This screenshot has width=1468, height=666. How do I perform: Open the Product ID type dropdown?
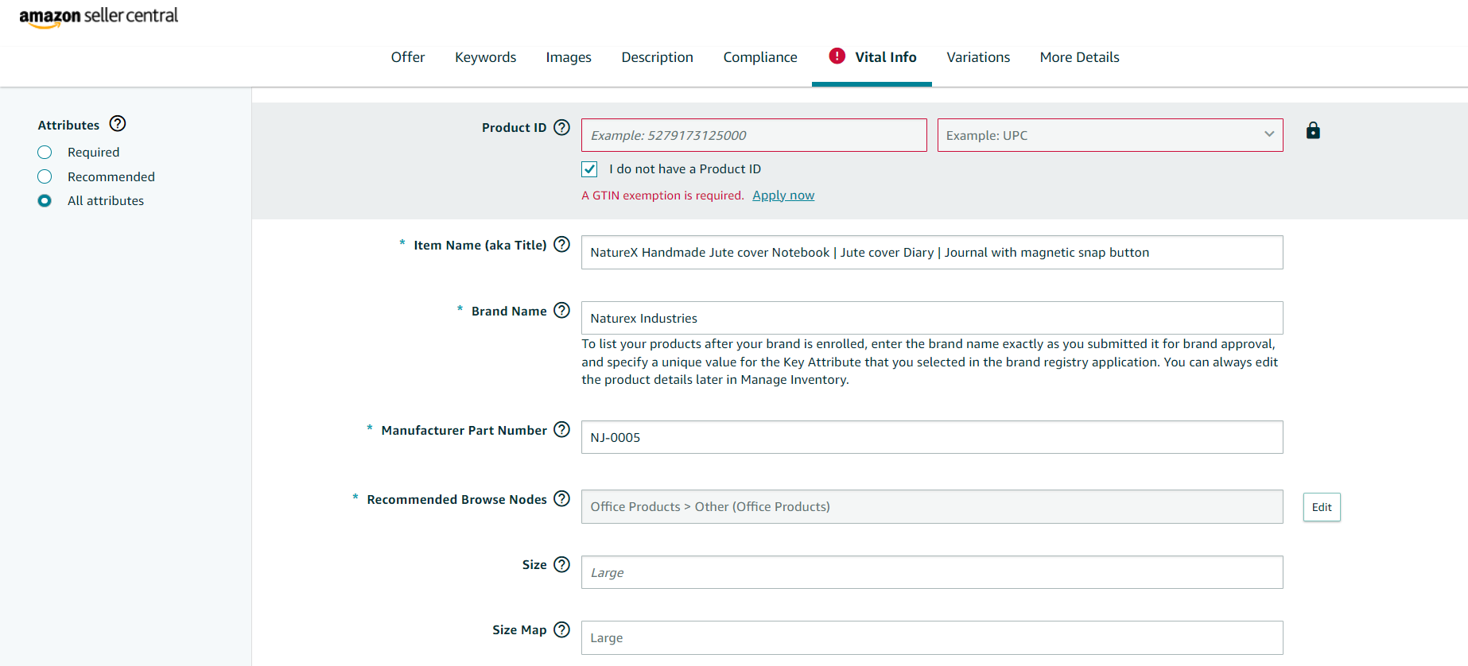pyautogui.click(x=1110, y=135)
